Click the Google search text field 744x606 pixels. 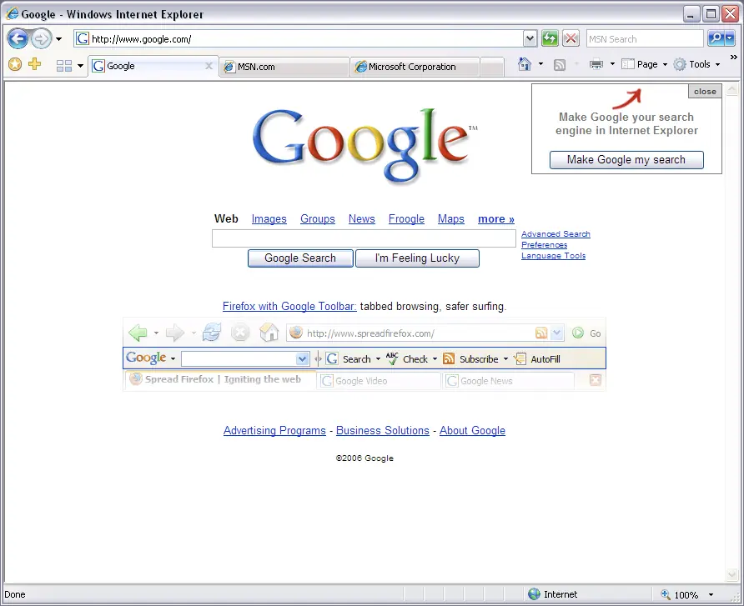point(364,238)
